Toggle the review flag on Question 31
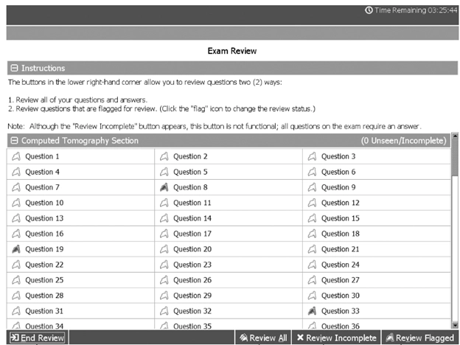The width and height of the screenshot is (460, 345). click(x=15, y=311)
